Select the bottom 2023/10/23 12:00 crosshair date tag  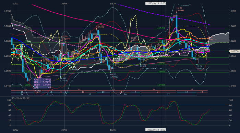click(155, 130)
